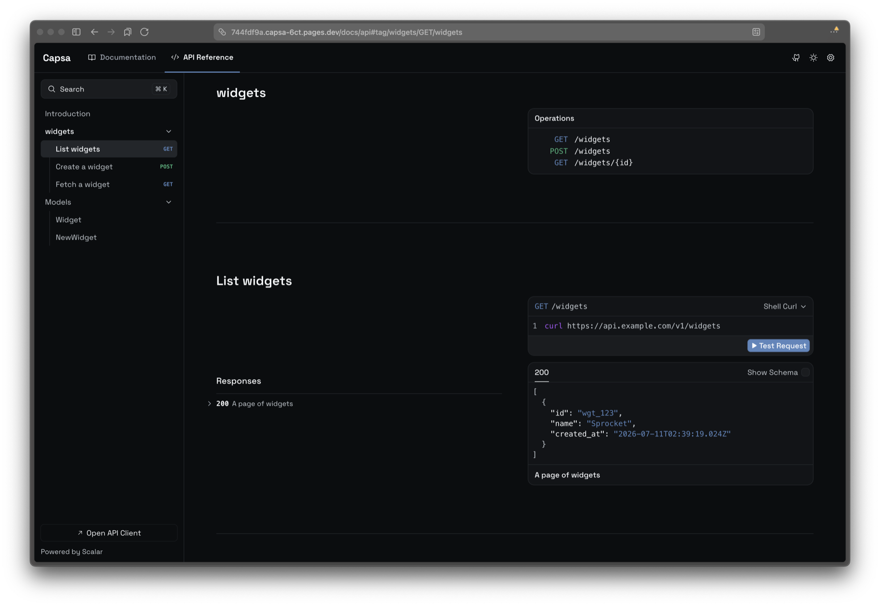Open the GitHub icon in the header
The width and height of the screenshot is (880, 606).
(796, 58)
